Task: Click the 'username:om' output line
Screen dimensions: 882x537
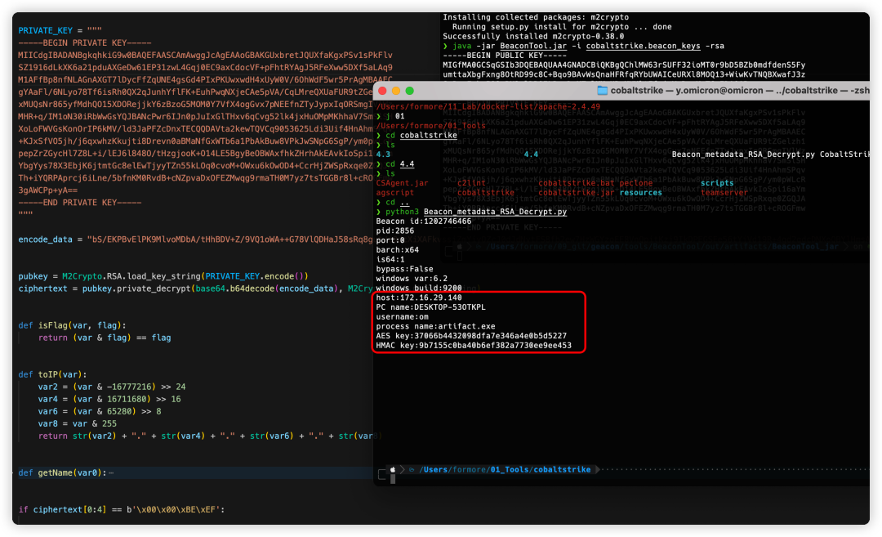Action: tap(402, 317)
